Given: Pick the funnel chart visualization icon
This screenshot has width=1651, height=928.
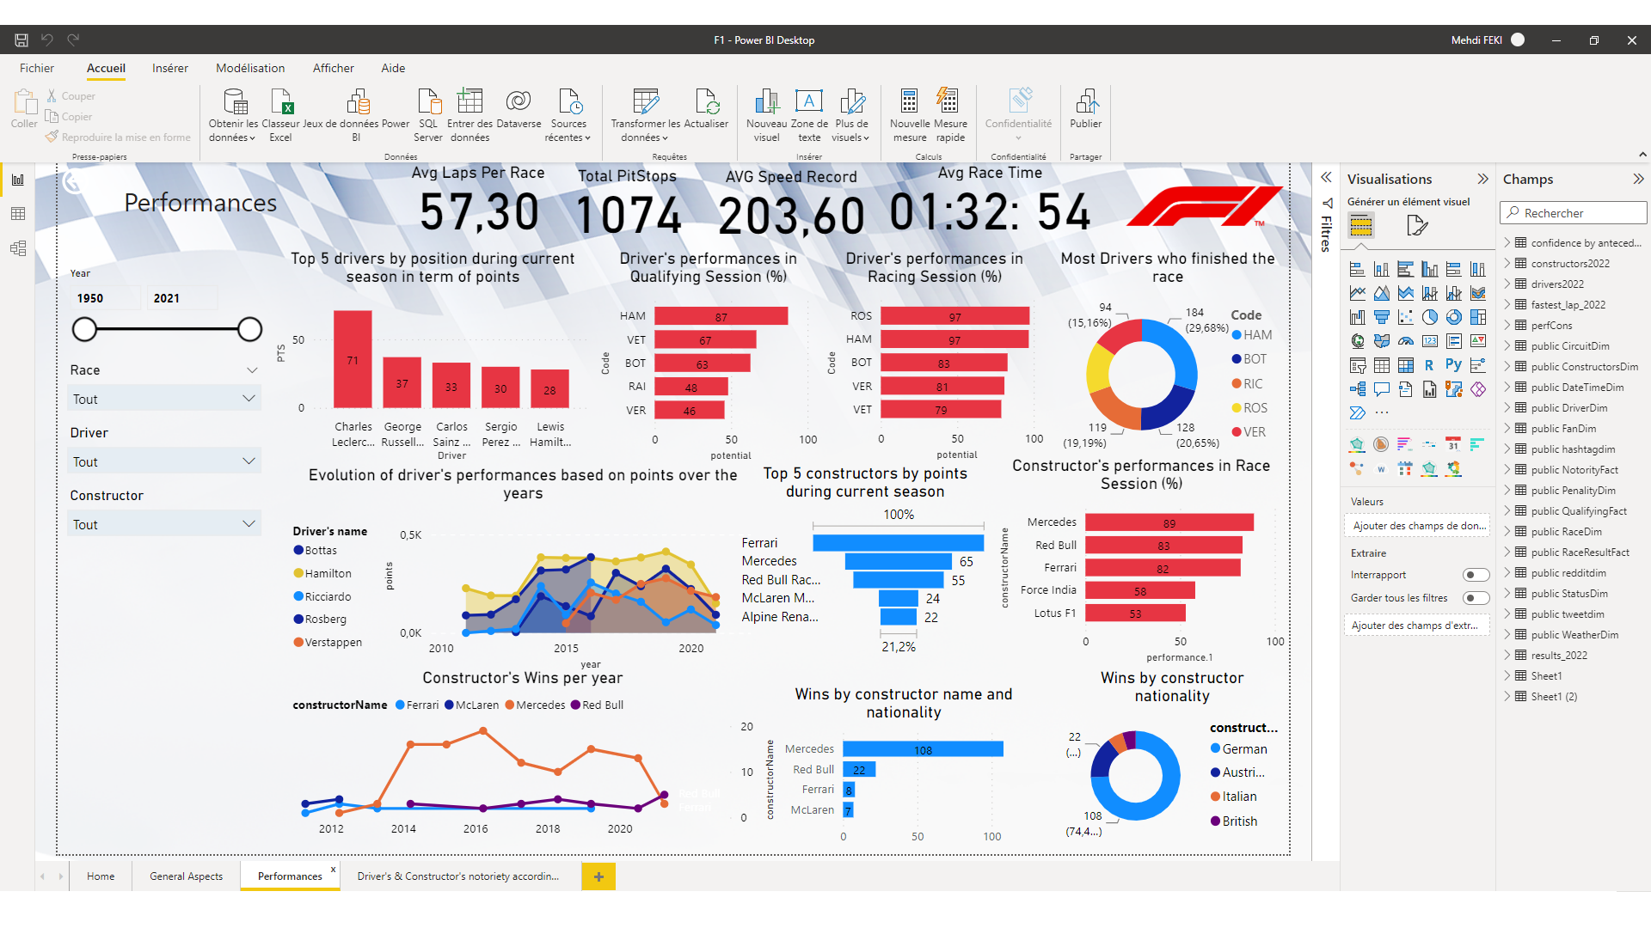Looking at the screenshot, I should coord(1381,317).
